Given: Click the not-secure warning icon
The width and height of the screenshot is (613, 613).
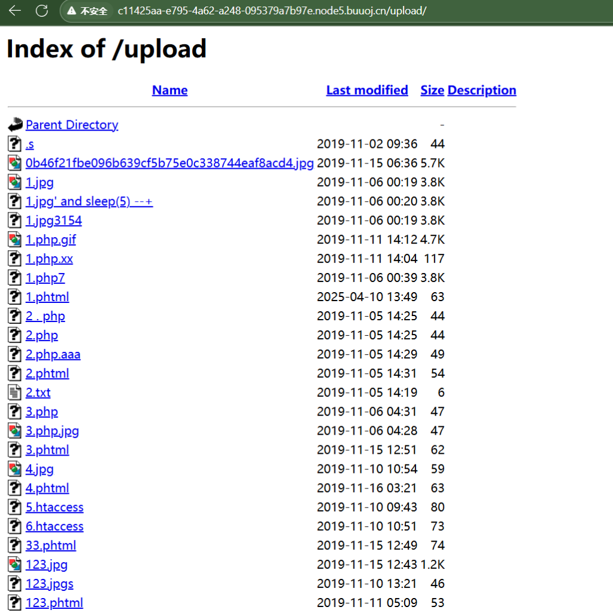Looking at the screenshot, I should (71, 11).
